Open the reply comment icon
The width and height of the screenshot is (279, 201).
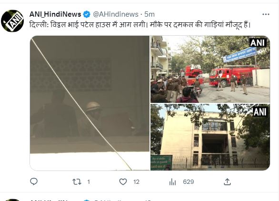(x=34, y=182)
